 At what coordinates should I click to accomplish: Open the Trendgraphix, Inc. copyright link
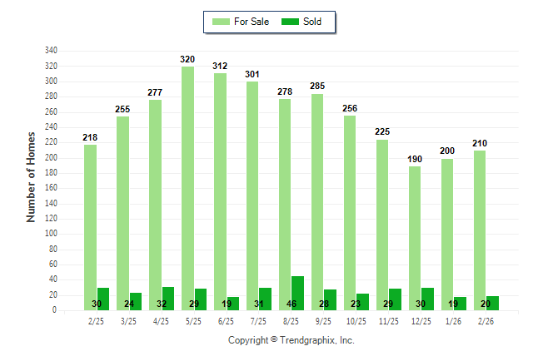291,340
